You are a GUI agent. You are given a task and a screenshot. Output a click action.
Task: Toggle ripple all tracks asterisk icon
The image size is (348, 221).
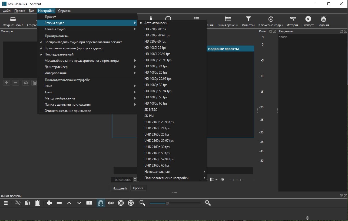(x=131, y=203)
